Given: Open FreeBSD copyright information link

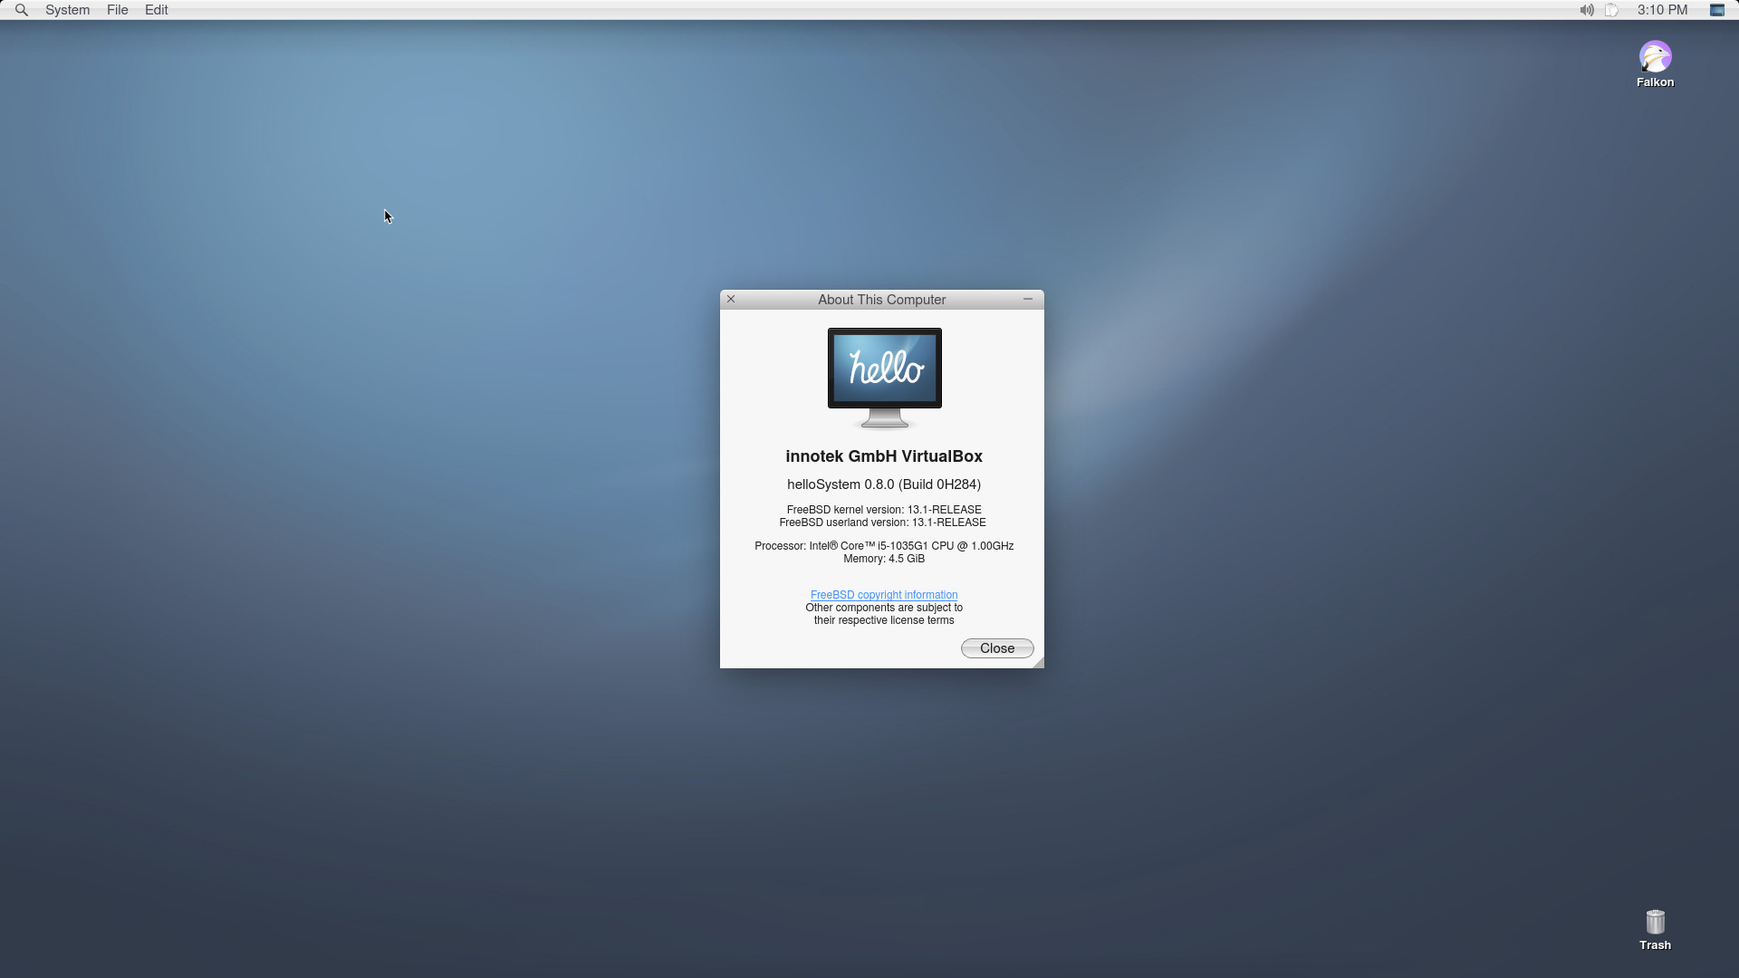Looking at the screenshot, I should click(x=883, y=595).
